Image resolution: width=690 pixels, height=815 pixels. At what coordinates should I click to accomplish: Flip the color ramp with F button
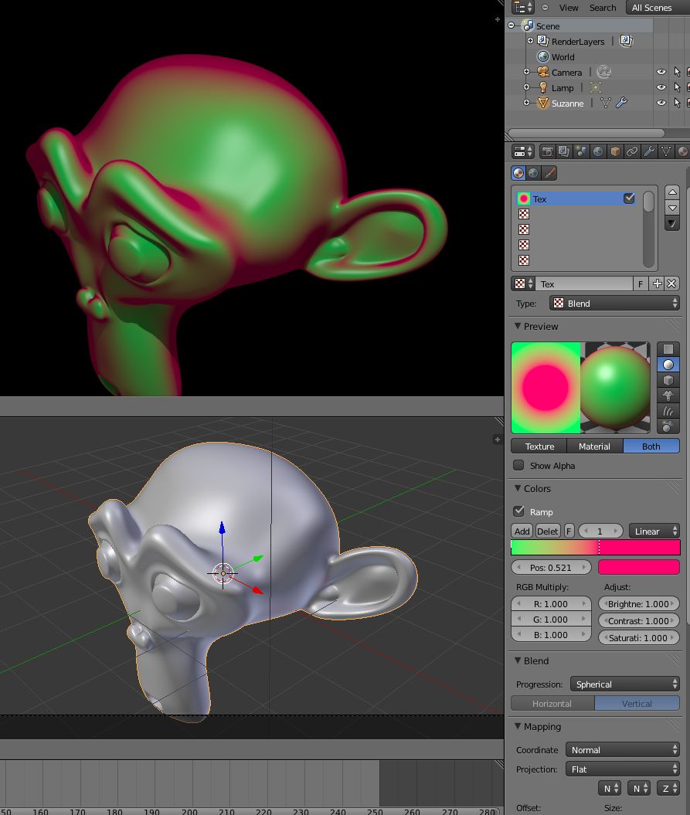tap(569, 531)
